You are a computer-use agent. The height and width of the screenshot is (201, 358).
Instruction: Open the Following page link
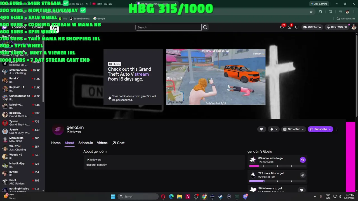(x=19, y=27)
